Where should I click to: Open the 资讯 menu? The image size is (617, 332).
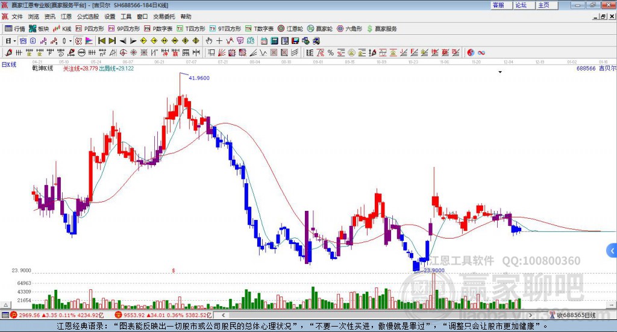point(49,16)
